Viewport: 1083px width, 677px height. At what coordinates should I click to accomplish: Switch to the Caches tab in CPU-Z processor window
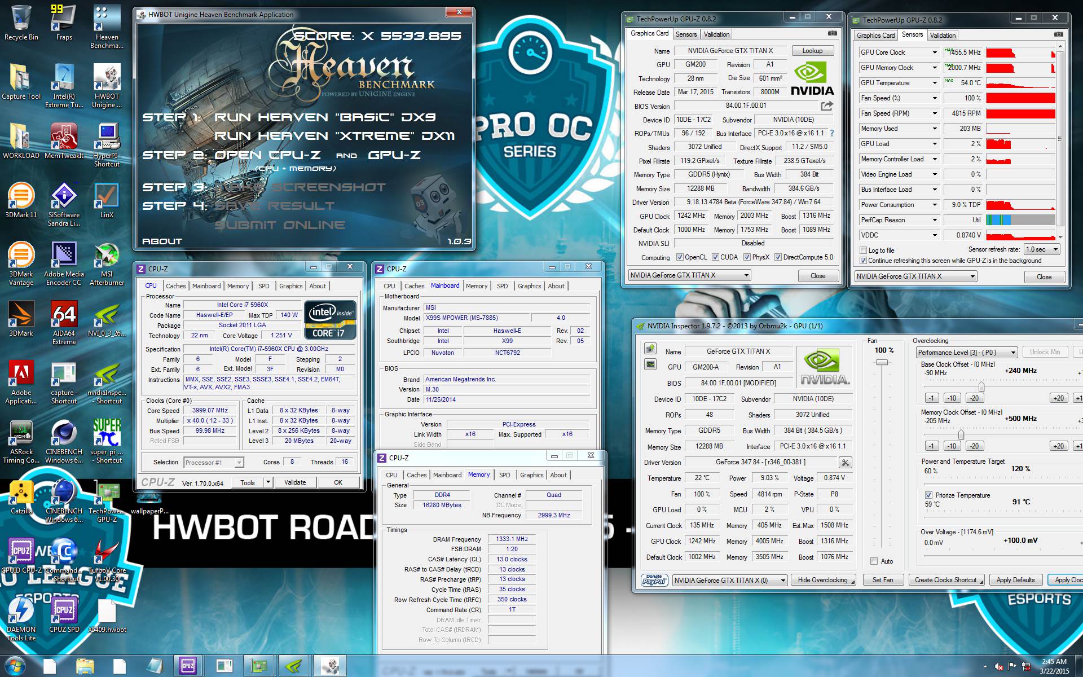coord(175,286)
